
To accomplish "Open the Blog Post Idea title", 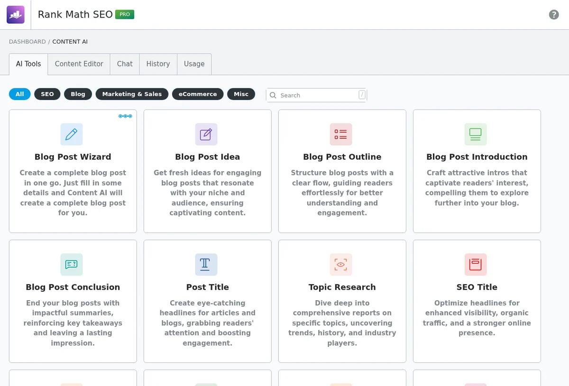I will (x=208, y=157).
